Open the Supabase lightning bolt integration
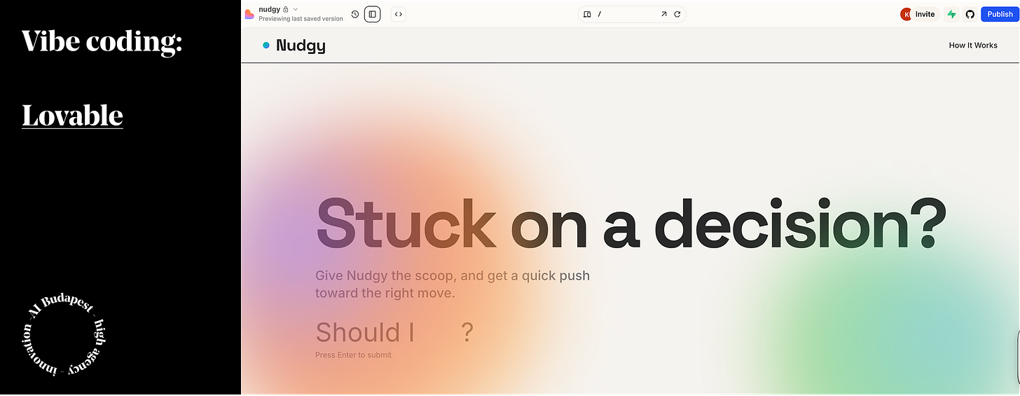 (951, 14)
